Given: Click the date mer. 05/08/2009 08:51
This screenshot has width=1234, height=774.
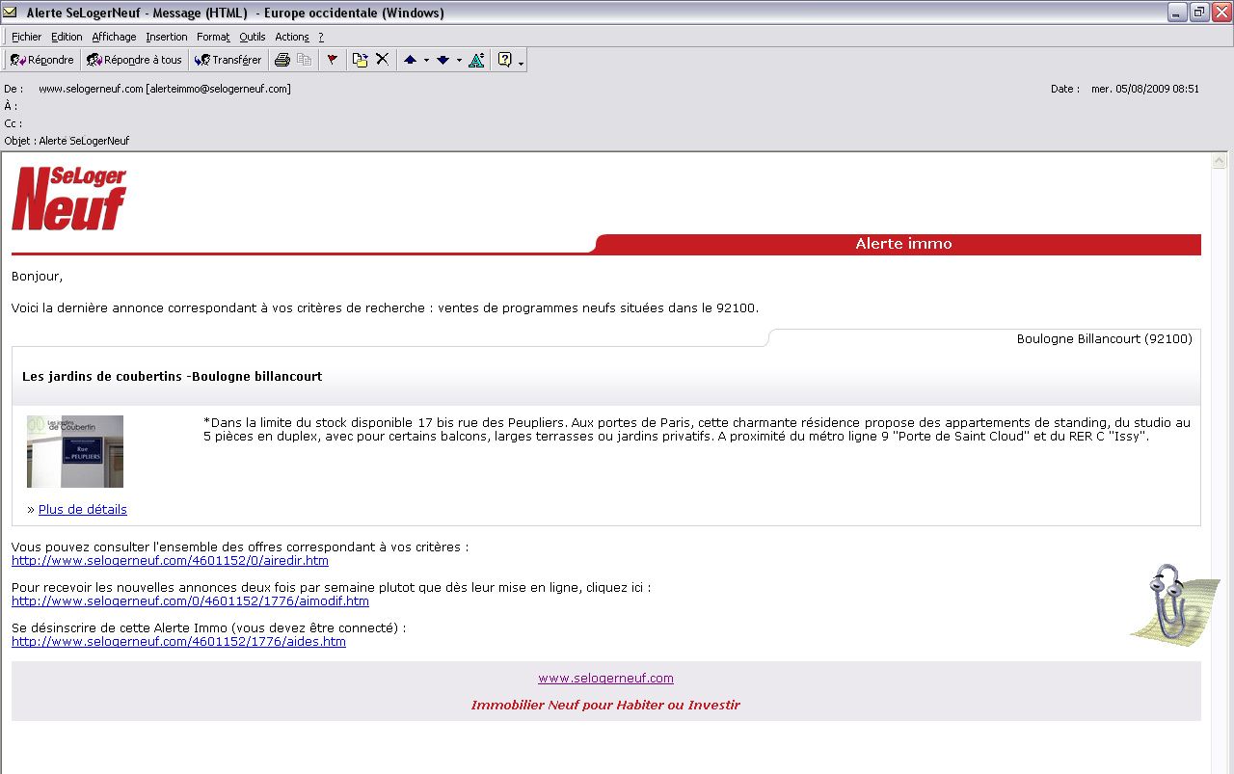Looking at the screenshot, I should pyautogui.click(x=1145, y=89).
